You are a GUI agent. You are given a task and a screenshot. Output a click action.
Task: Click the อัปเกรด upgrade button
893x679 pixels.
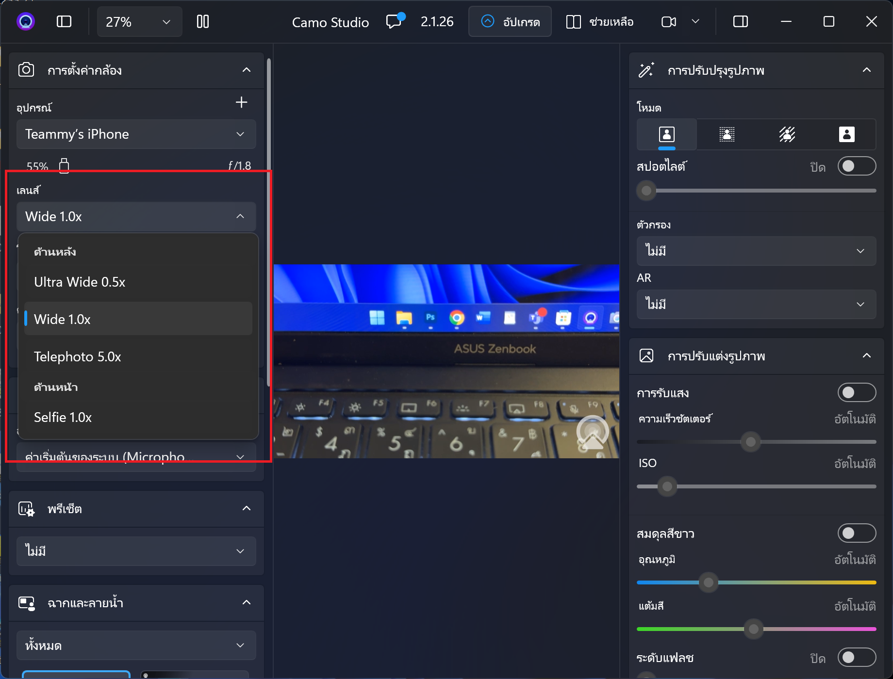coord(510,21)
